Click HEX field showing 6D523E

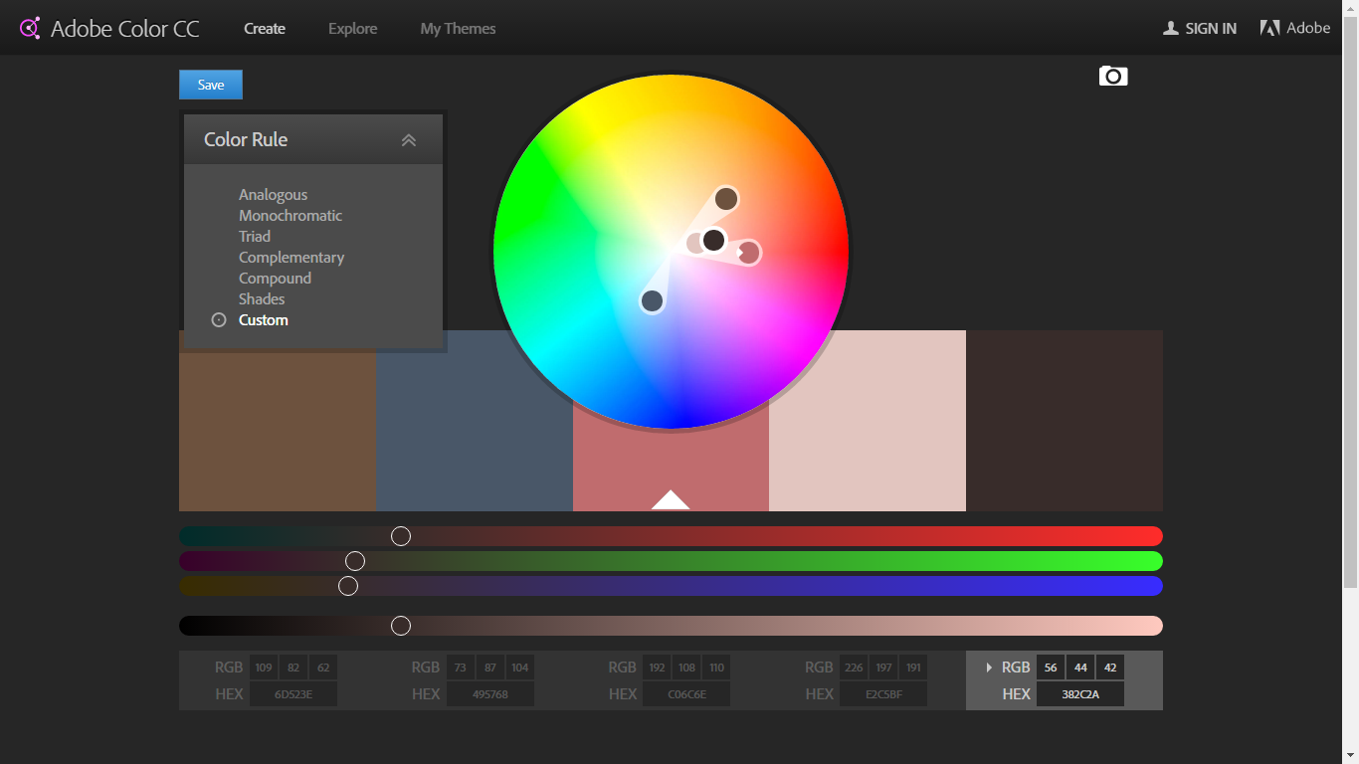(x=293, y=694)
